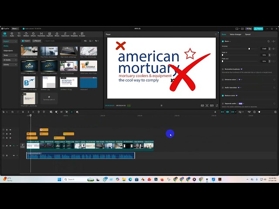Click the Search media input field
The height and width of the screenshot is (209, 279).
(x=62, y=41)
